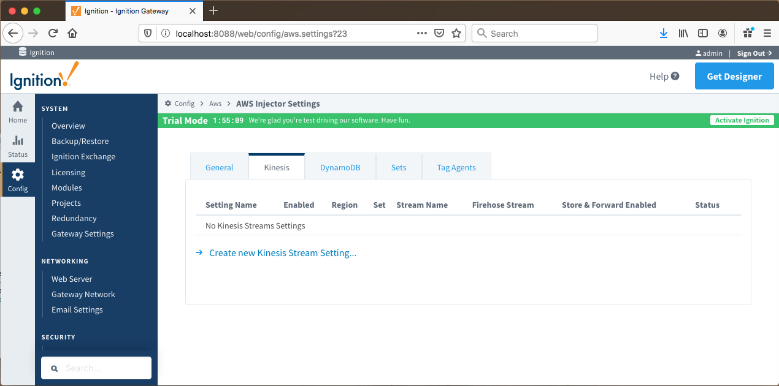Select the Config gear icon in sidebar
Image resolution: width=779 pixels, height=386 pixels.
point(18,175)
